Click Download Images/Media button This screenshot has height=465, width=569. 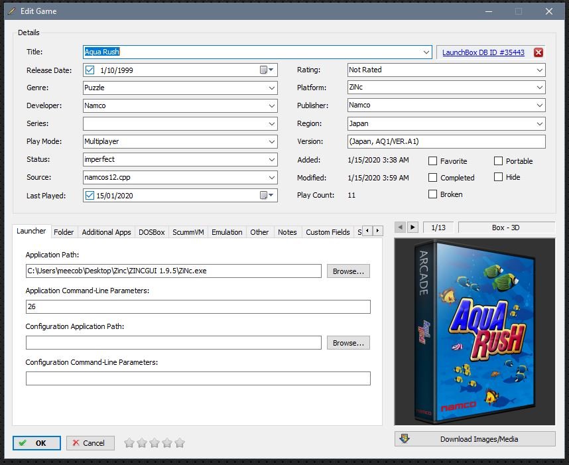[475, 439]
